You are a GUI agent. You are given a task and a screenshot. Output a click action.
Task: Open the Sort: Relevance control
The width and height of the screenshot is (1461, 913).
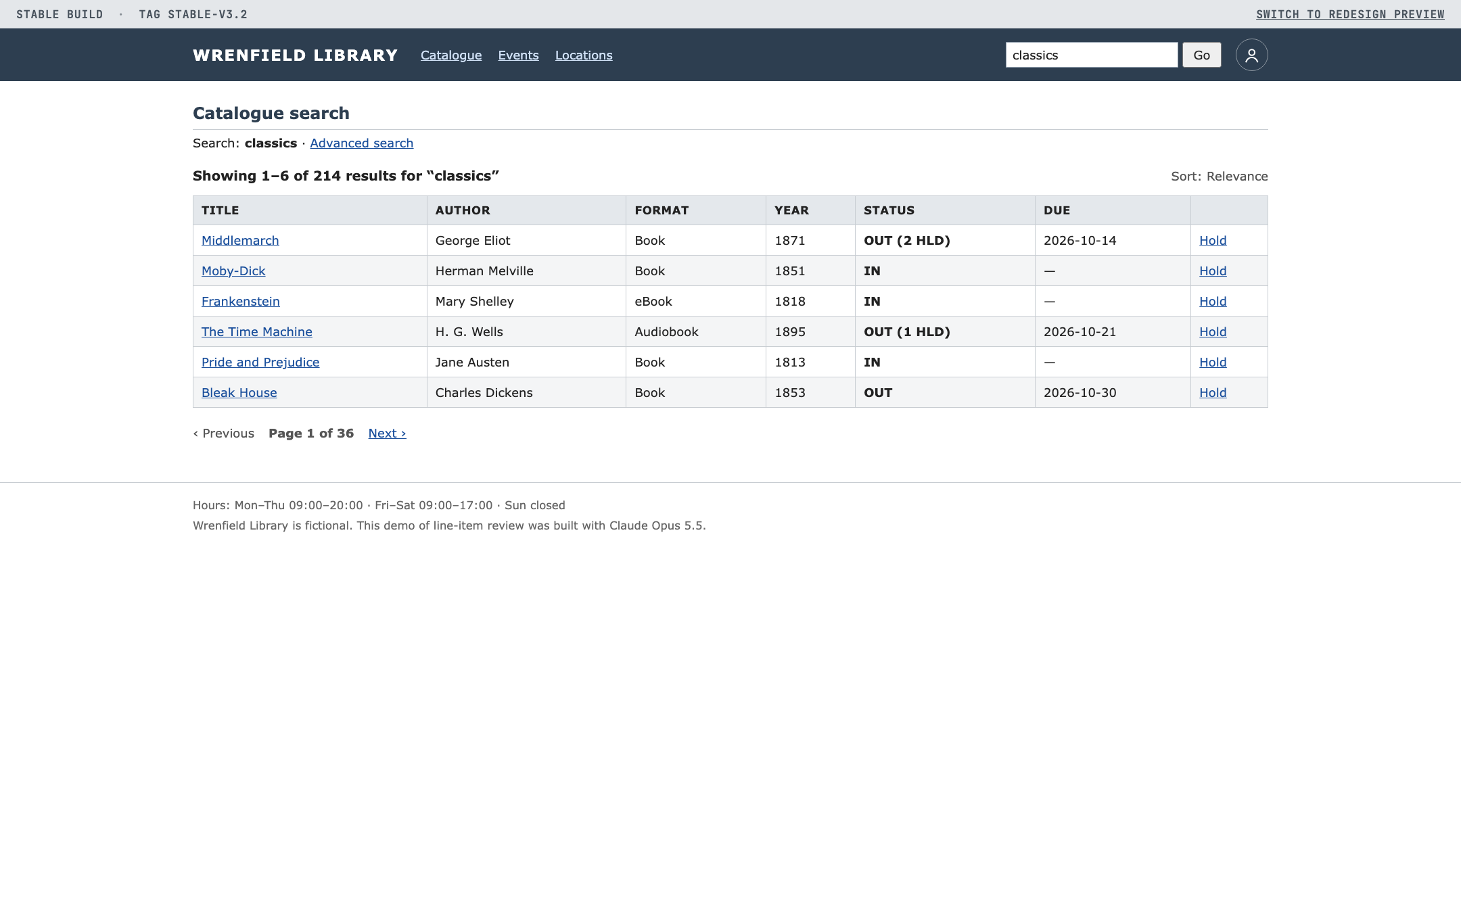pyautogui.click(x=1220, y=177)
